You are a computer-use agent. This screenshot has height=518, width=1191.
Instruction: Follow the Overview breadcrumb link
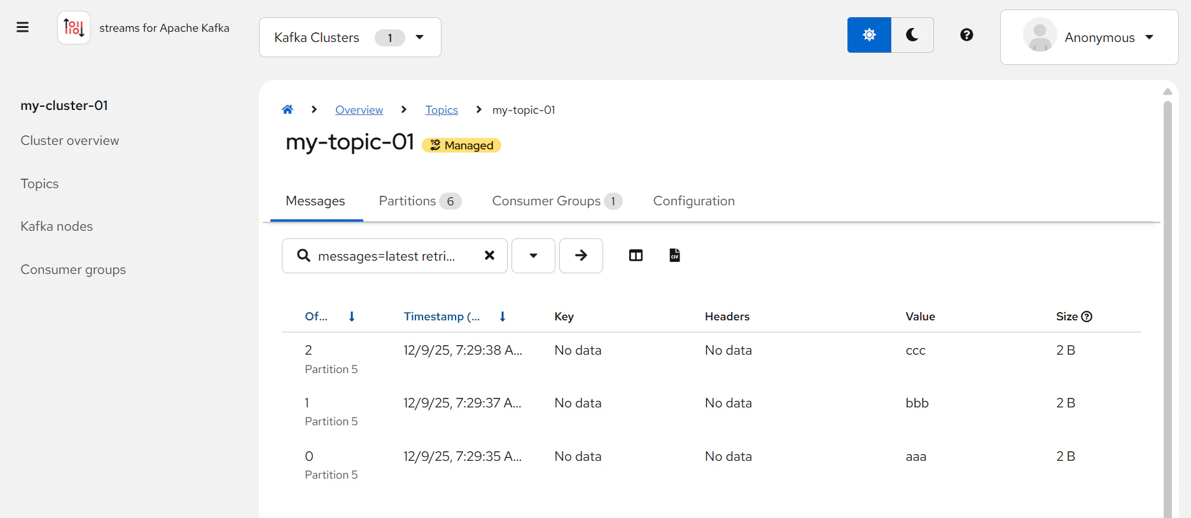click(x=359, y=110)
